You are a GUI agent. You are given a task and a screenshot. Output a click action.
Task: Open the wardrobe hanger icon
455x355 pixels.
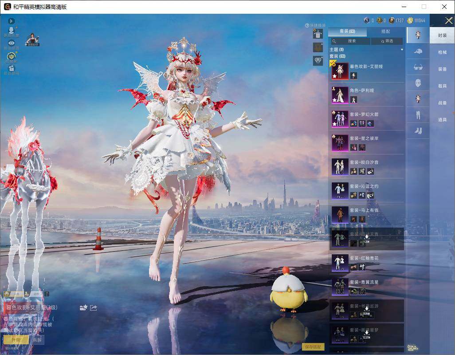tap(318, 34)
